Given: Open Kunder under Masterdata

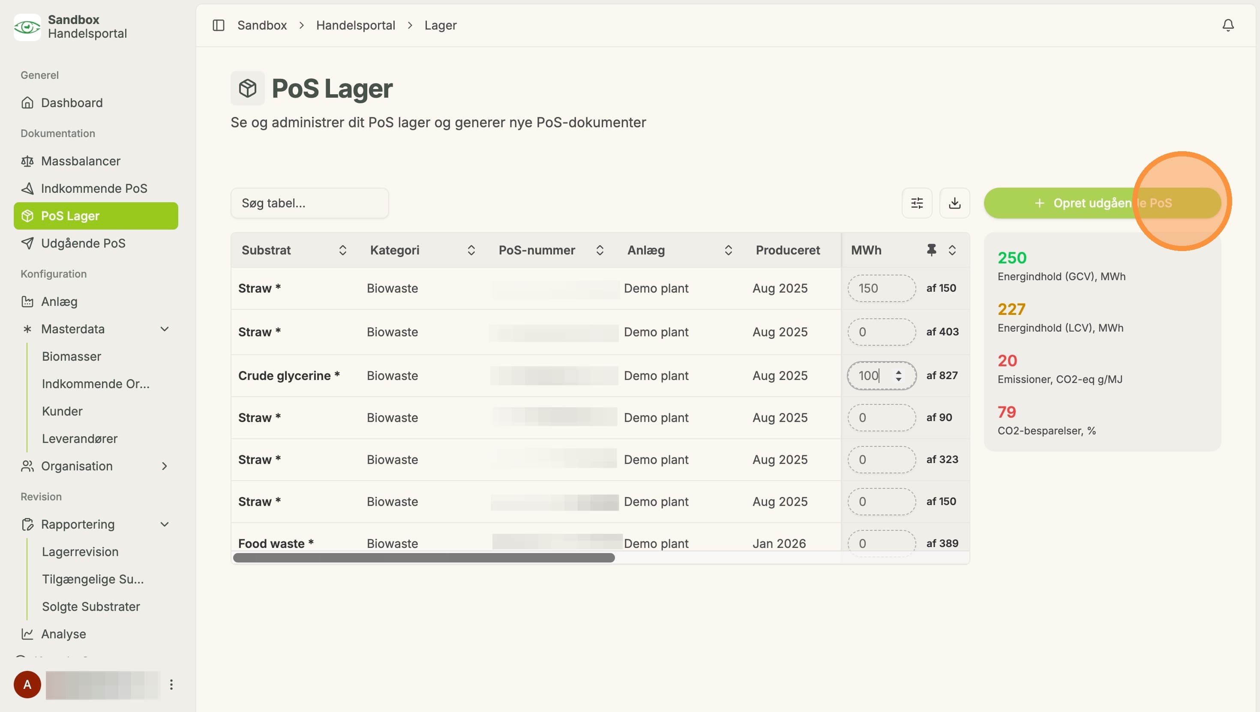Looking at the screenshot, I should pos(62,411).
